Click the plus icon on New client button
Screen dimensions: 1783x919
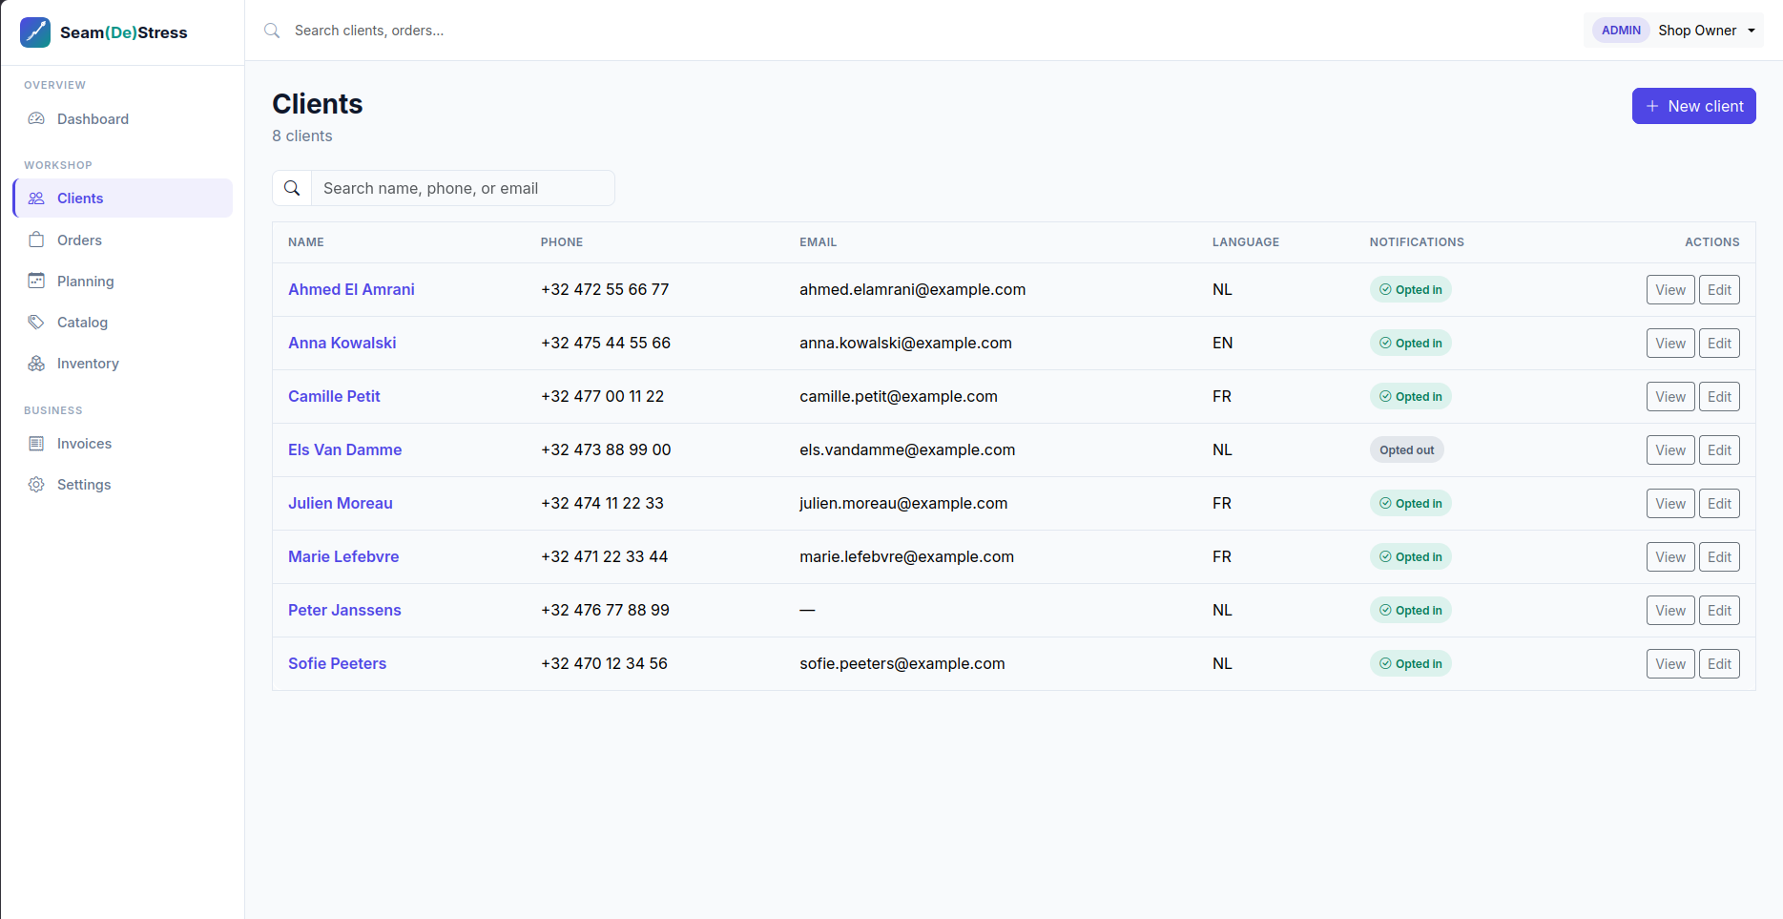pos(1652,106)
